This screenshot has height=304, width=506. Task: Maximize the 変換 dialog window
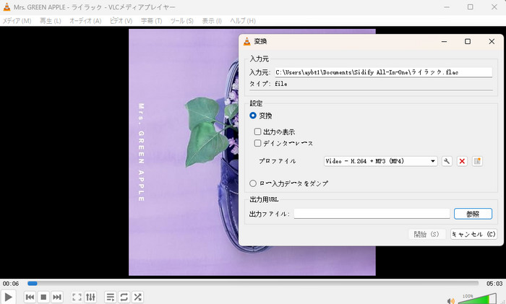pyautogui.click(x=468, y=41)
